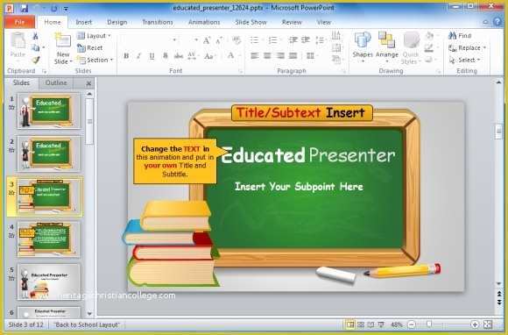Start Slide Show from status bar
The image size is (508, 335).
[381, 324]
